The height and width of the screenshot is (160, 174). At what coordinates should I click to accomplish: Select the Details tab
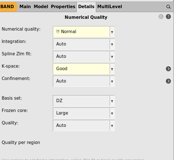pos(86,6)
